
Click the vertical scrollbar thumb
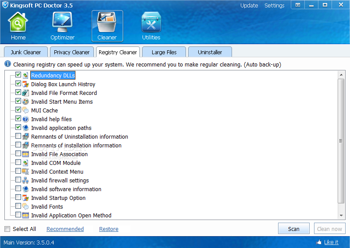point(341,141)
